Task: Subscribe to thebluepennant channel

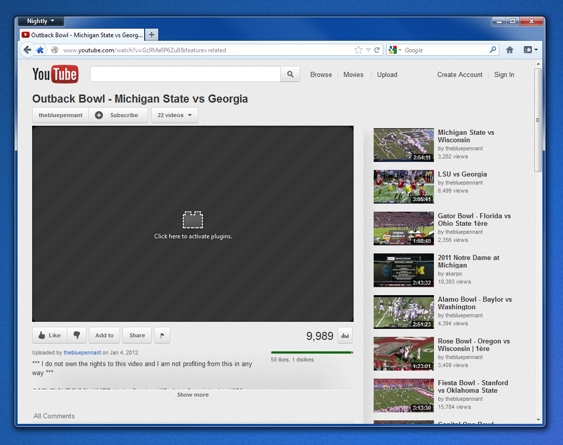Action: coord(119,115)
